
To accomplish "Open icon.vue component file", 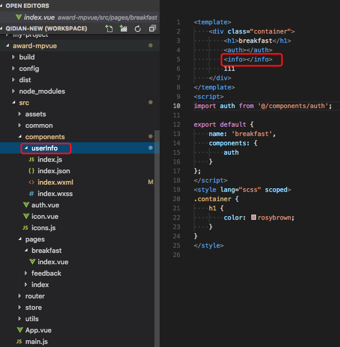I will click(x=45, y=217).
